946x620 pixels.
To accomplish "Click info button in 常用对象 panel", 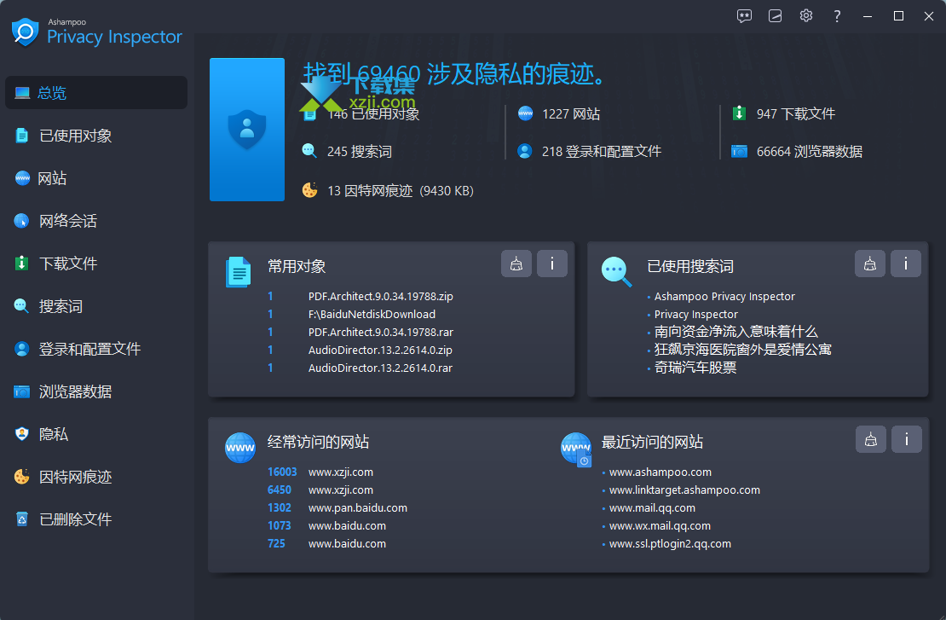I will (x=552, y=264).
